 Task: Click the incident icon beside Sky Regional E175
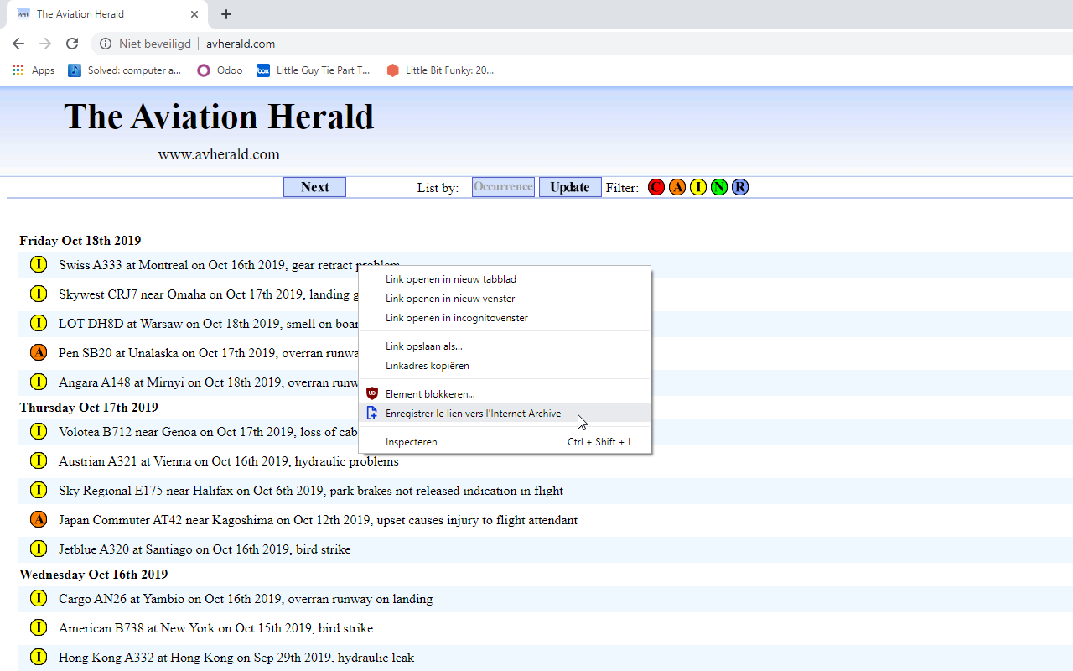coord(38,491)
